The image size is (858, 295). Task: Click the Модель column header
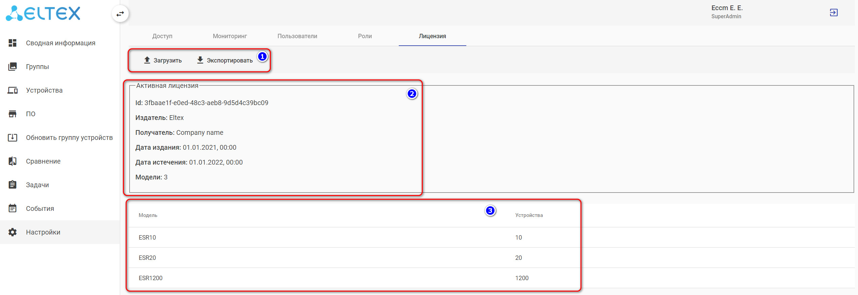(x=148, y=215)
